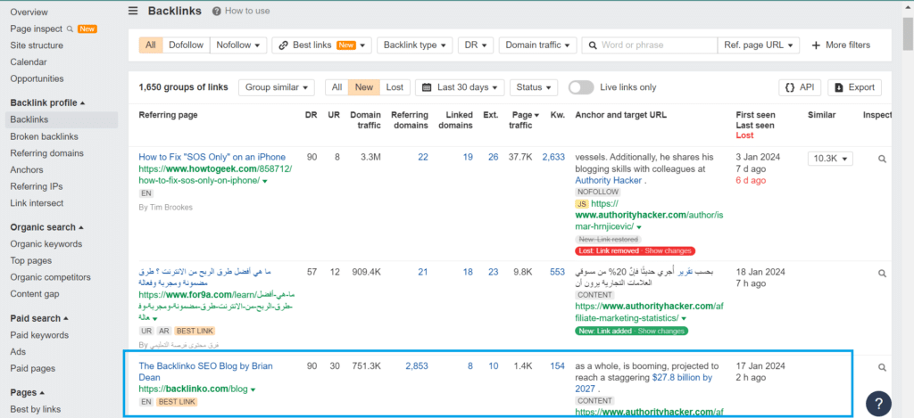Click the 2,853 referring domains value

tap(416, 365)
